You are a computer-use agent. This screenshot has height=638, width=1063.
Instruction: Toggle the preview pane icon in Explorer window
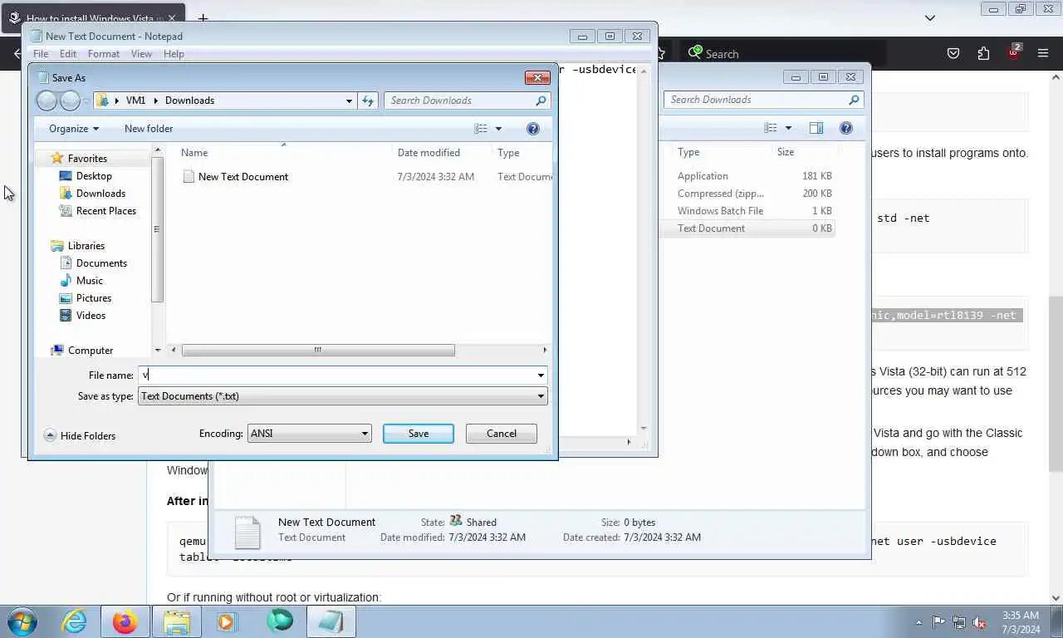(816, 128)
